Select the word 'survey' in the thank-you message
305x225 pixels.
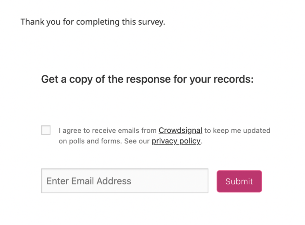pos(152,22)
